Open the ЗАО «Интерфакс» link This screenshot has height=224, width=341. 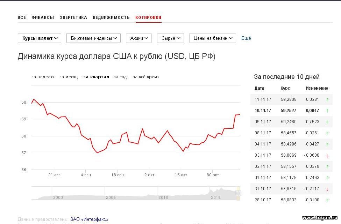[x=89, y=219]
